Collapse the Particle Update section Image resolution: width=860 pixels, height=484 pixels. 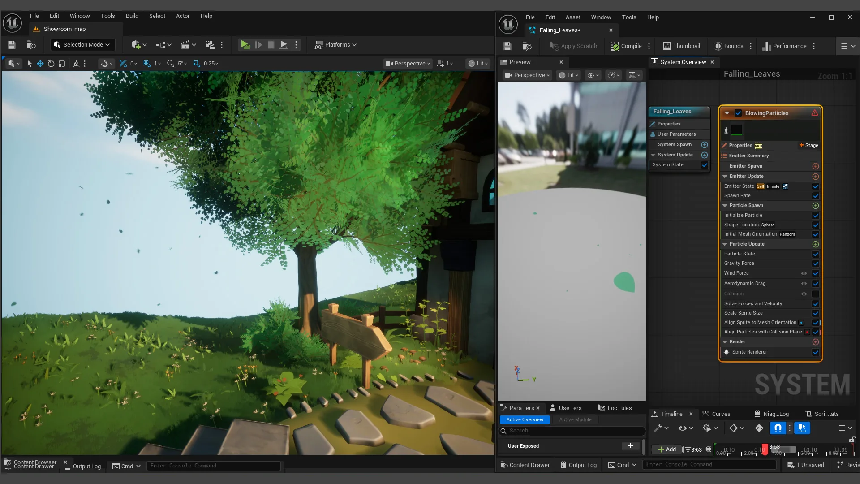pyautogui.click(x=725, y=244)
